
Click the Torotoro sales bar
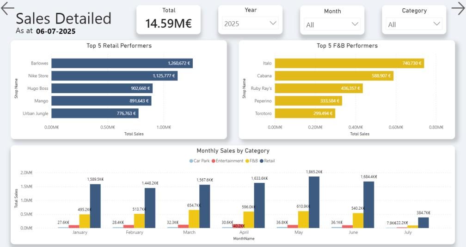pyautogui.click(x=305, y=113)
